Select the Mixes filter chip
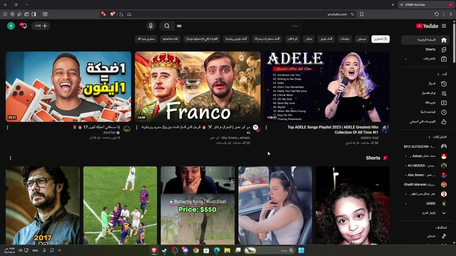This screenshot has height=256, width=456. point(345,39)
